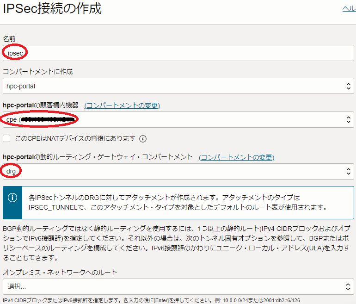The image size is (356, 304).
Task: Open the help link at top right
Action: (349, 9)
